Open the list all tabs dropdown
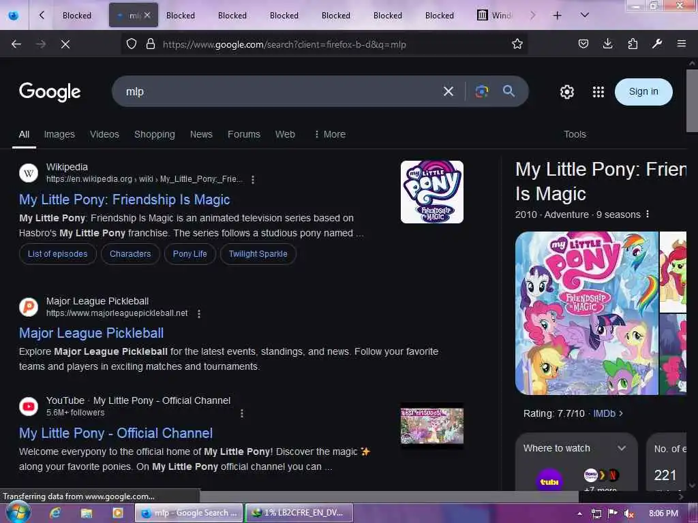698x523 pixels. 585,16
